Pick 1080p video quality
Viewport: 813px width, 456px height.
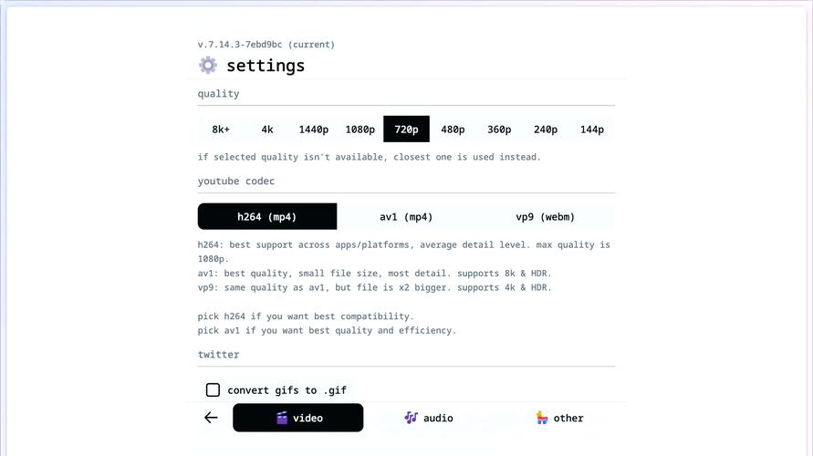(360, 130)
